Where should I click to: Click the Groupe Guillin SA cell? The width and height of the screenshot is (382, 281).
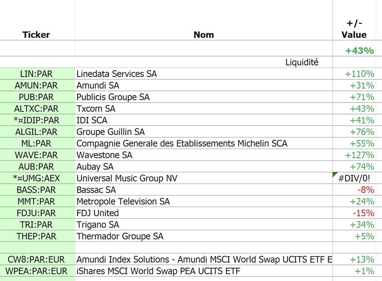(110, 132)
